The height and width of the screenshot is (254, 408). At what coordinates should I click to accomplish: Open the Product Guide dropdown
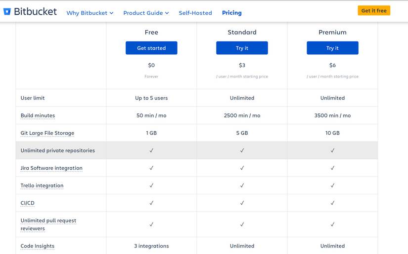click(146, 13)
